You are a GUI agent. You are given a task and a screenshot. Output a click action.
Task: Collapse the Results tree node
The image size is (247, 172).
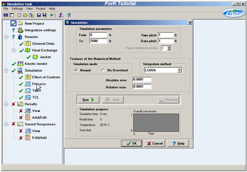tap(6, 104)
